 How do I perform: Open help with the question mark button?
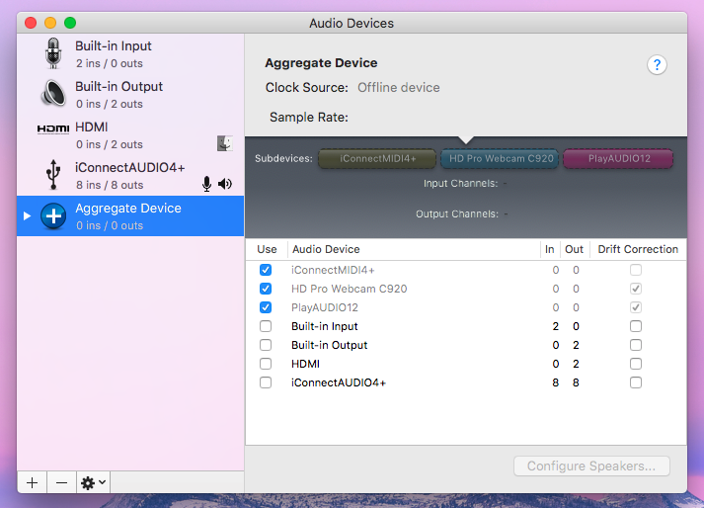(x=657, y=65)
